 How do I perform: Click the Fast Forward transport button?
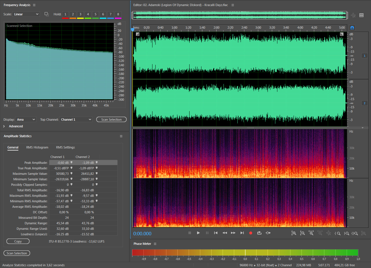click(233, 233)
